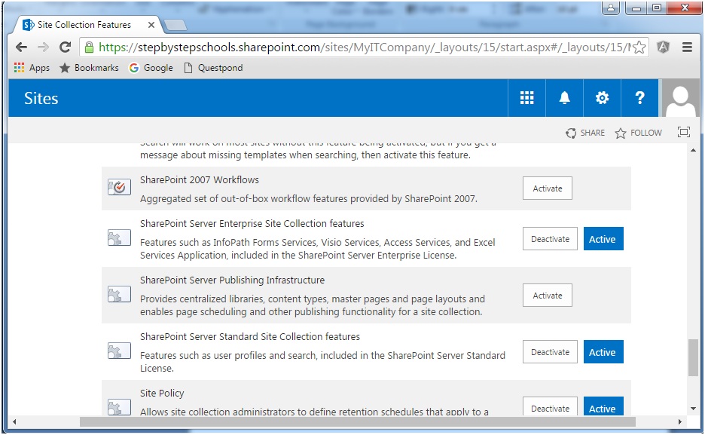Click the green padlock security icon

click(x=89, y=47)
